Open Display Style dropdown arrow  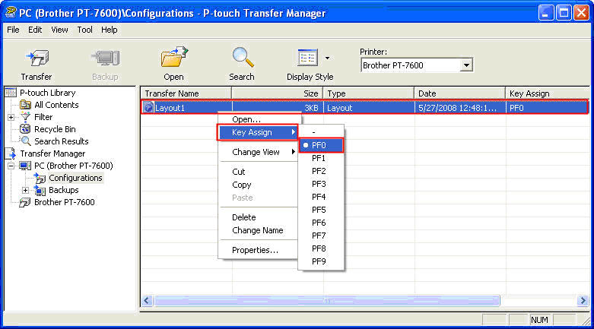click(x=328, y=58)
